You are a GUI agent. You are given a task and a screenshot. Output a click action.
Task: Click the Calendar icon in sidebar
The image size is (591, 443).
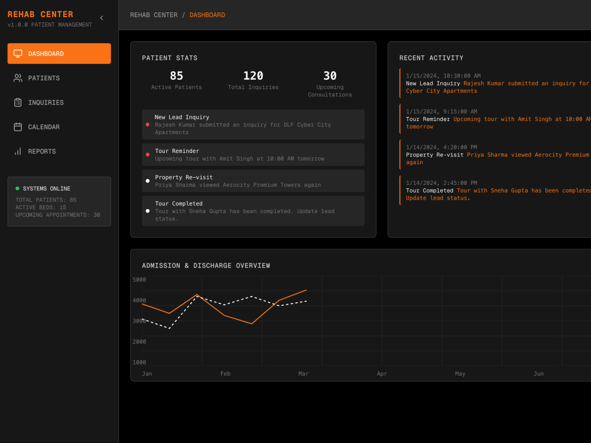click(18, 127)
